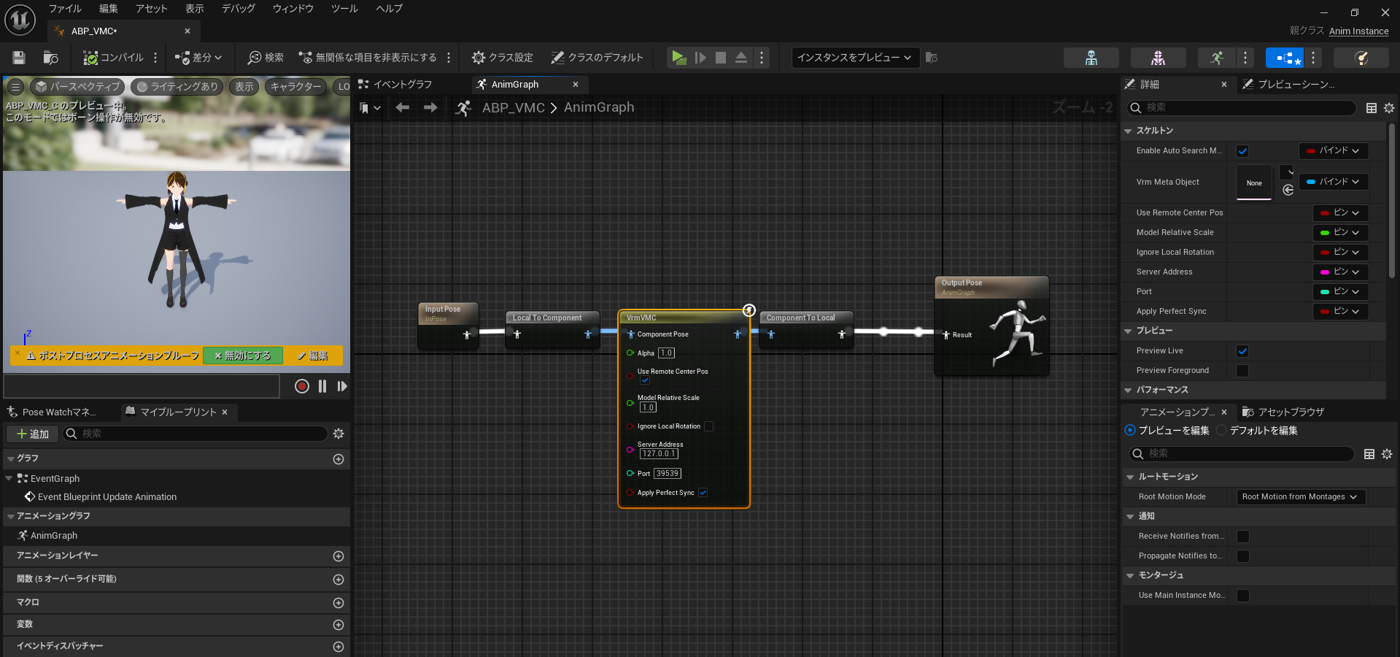
Task: Uncheck Apply Perfect Sync on the VrmVMC node
Action: (703, 492)
